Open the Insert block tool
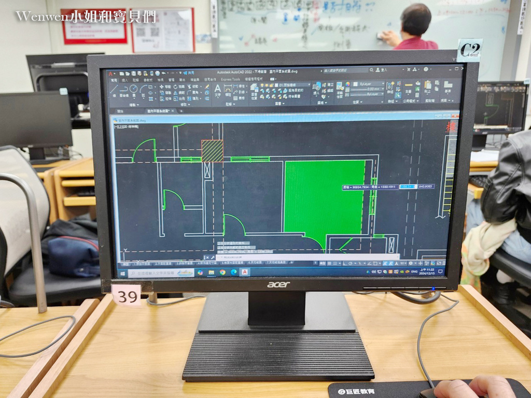The height and width of the screenshot is (398, 531). [317, 88]
